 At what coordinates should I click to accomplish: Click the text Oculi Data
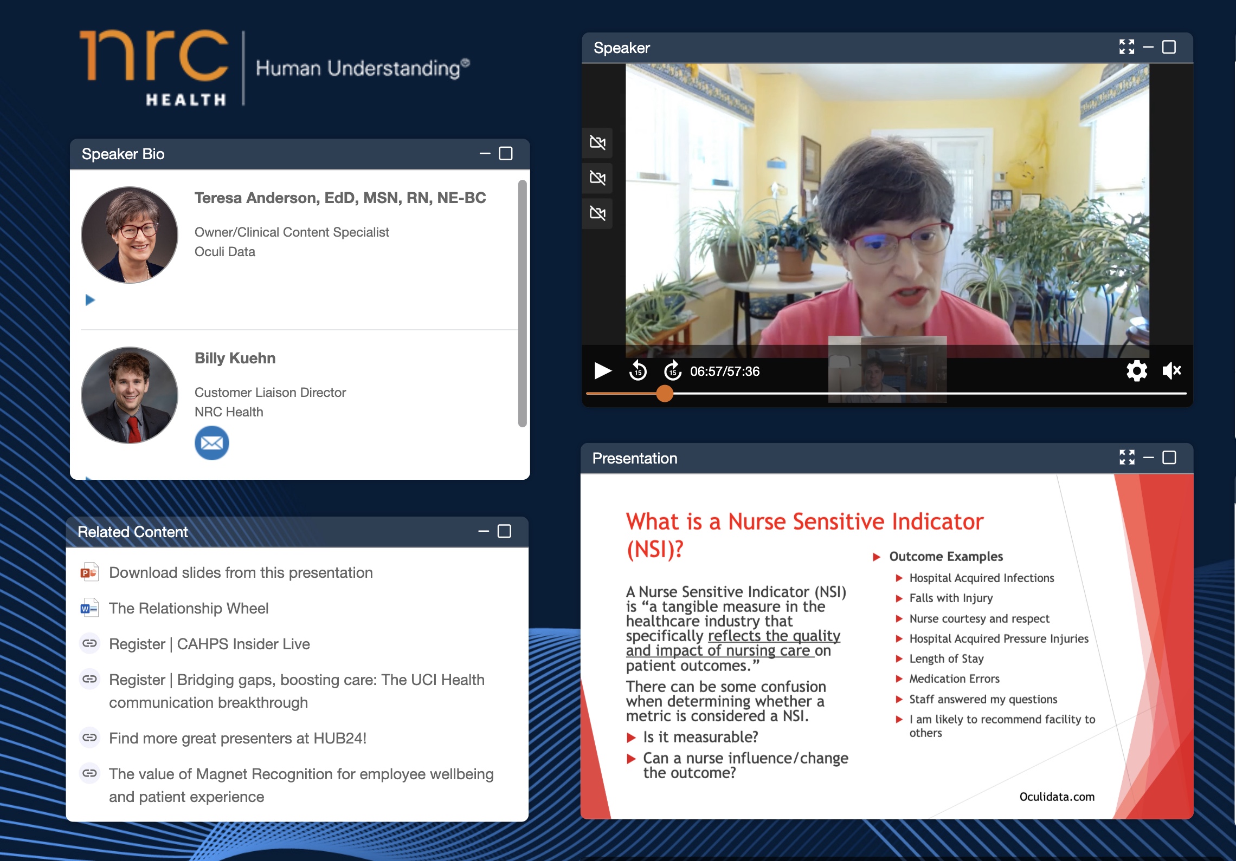225,252
